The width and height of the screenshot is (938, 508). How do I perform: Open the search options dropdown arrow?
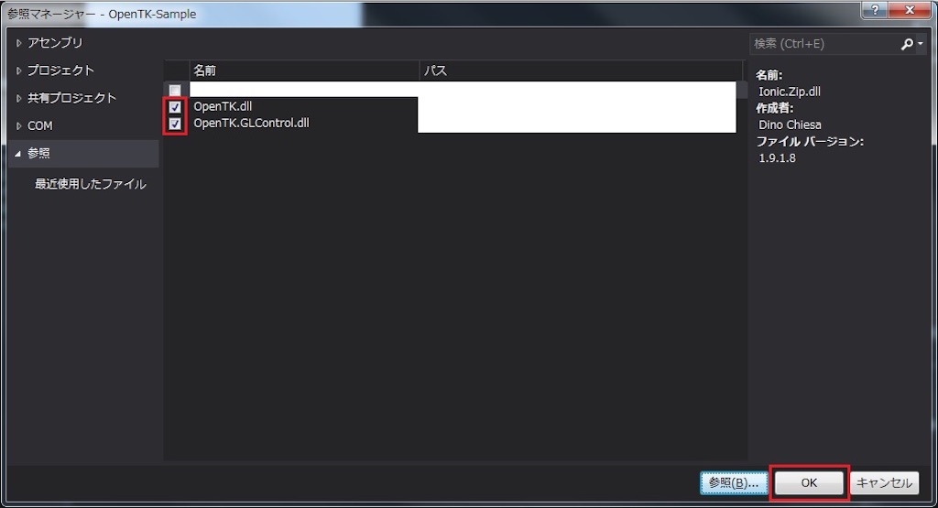[921, 44]
